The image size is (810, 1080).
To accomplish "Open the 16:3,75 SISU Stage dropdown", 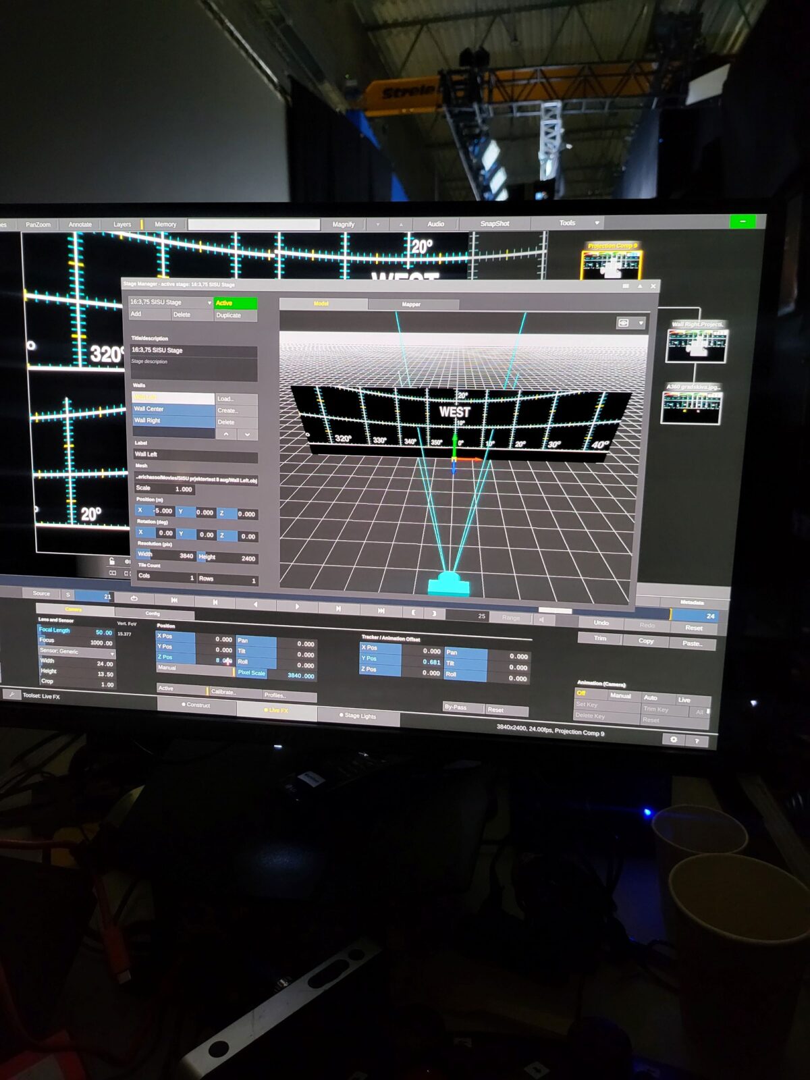I will [x=171, y=302].
